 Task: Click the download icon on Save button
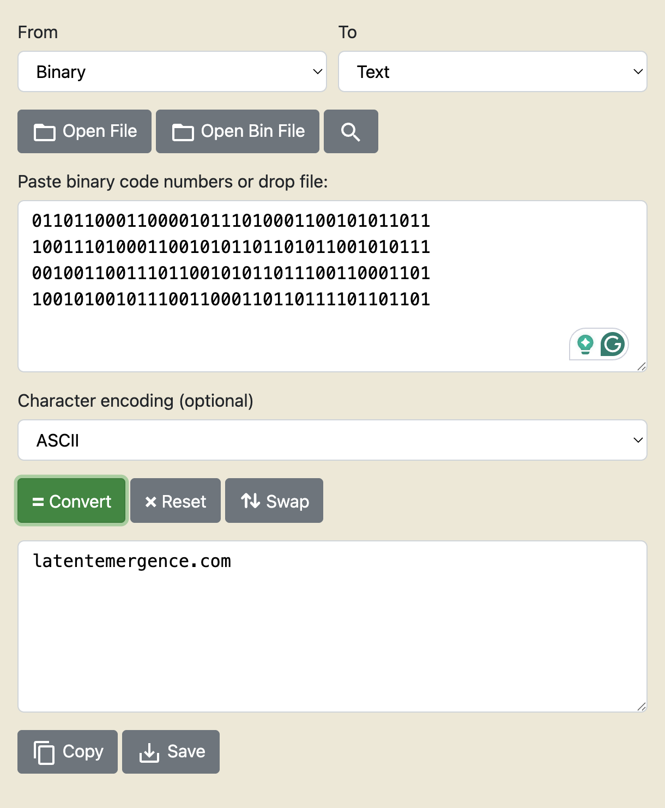149,752
